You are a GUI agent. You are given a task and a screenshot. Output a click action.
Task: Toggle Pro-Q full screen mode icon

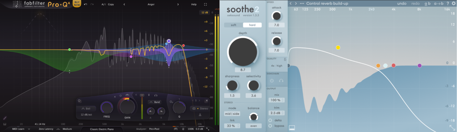(205, 5)
